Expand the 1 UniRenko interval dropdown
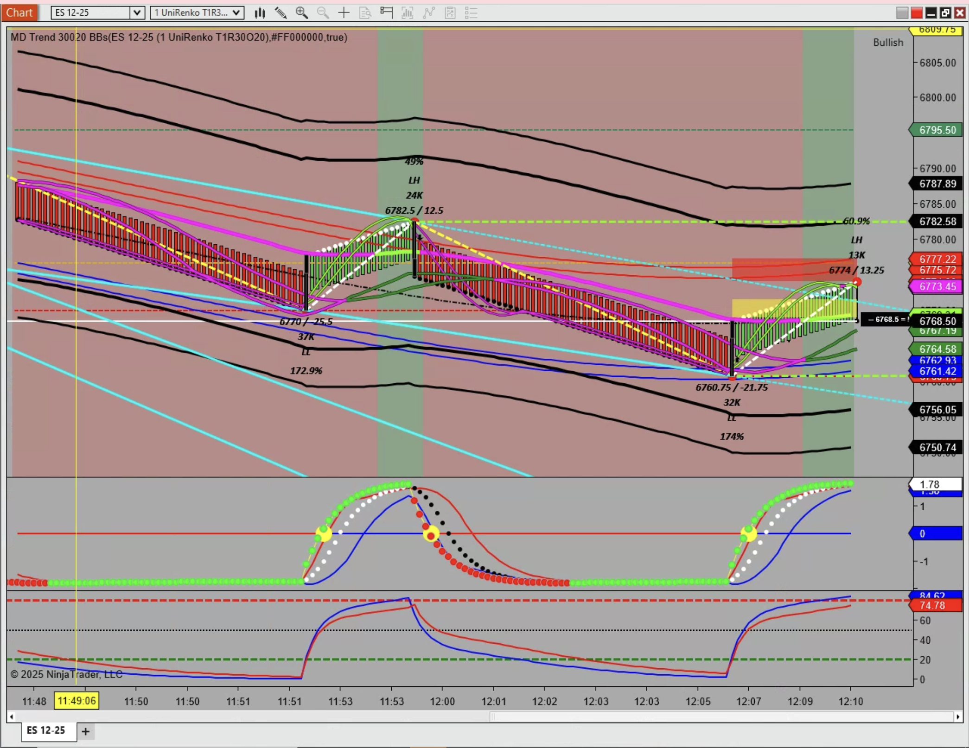Viewport: 969px width, 748px height. pyautogui.click(x=236, y=13)
